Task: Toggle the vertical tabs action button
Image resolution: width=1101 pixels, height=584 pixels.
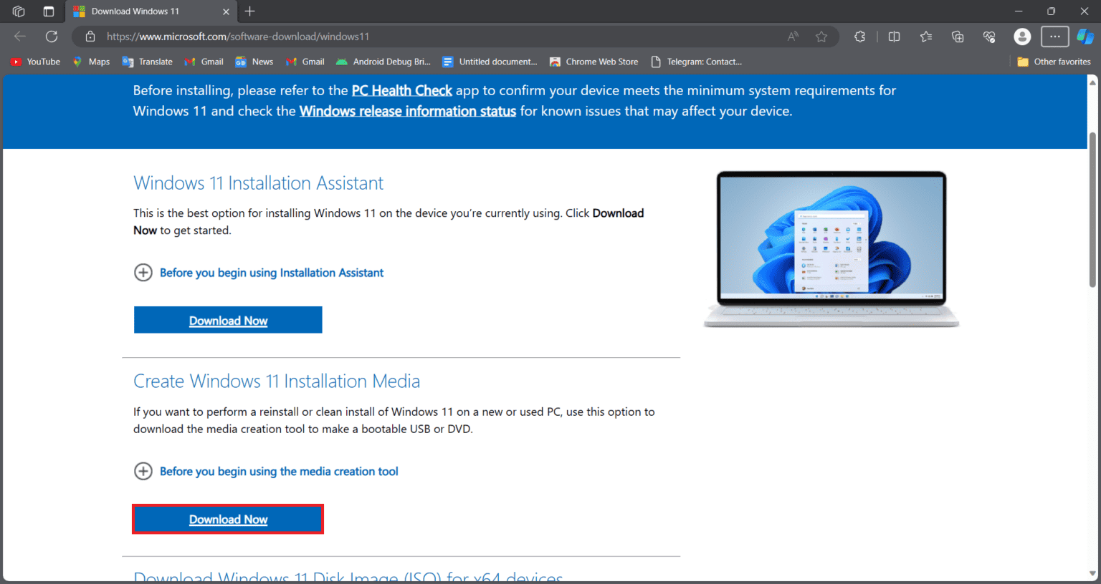Action: [x=49, y=11]
